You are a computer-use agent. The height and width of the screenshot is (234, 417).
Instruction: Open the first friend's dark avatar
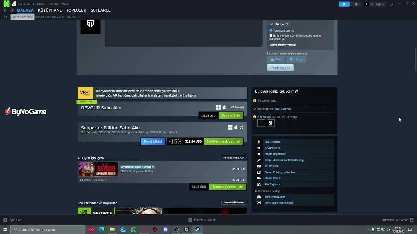[261, 123]
